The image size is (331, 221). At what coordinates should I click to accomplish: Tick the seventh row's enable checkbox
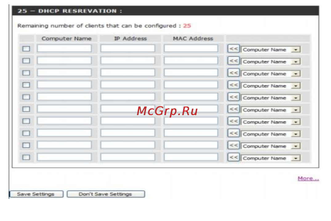pos(26,121)
